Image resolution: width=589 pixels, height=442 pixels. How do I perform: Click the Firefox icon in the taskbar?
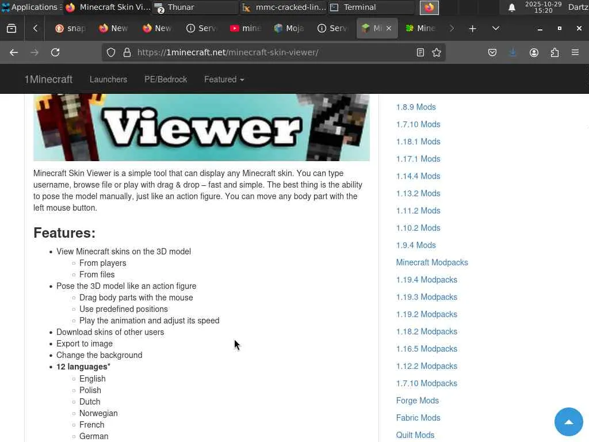(429, 7)
